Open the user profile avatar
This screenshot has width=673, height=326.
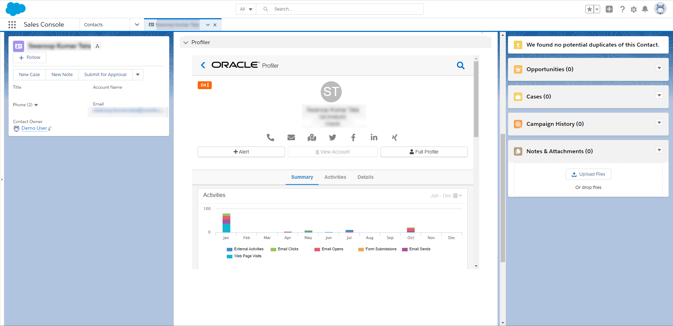point(660,9)
